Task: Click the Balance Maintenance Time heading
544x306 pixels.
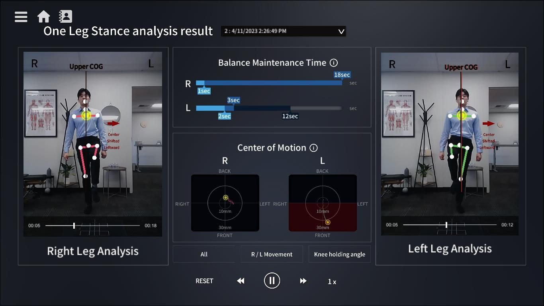Action: 272,63
